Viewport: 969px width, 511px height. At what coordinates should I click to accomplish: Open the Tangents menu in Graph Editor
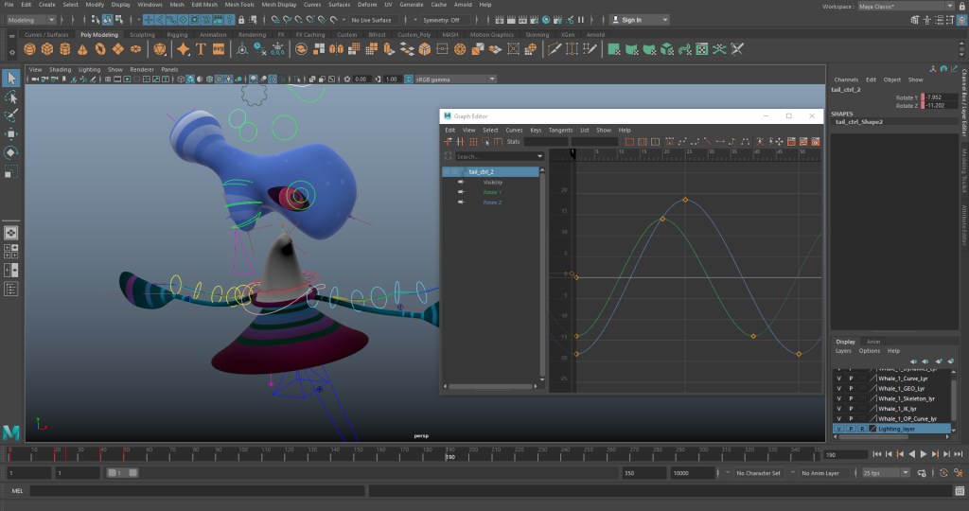(560, 130)
